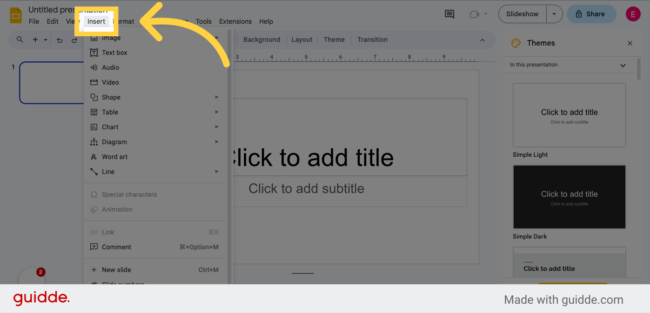Expand the Shape submenu arrow
The width and height of the screenshot is (650, 313).
tap(217, 97)
